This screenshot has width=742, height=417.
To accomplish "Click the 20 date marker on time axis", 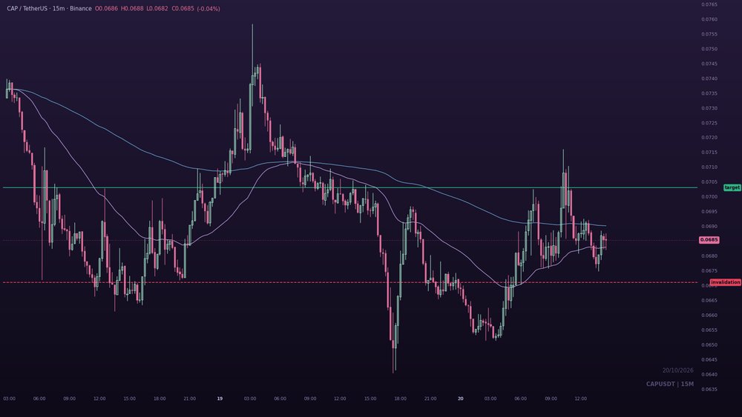I will [x=461, y=398].
